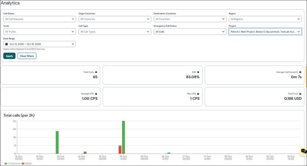Open the Origin Countries dropdown

point(115,19)
